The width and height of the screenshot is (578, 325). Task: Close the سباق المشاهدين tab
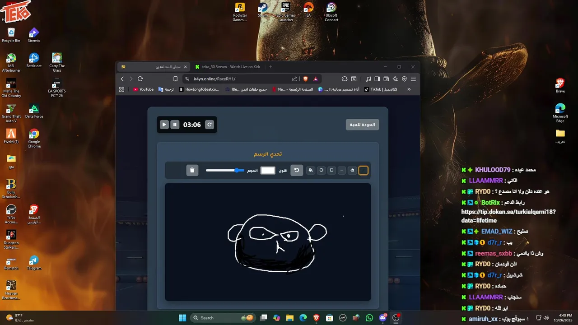(185, 67)
